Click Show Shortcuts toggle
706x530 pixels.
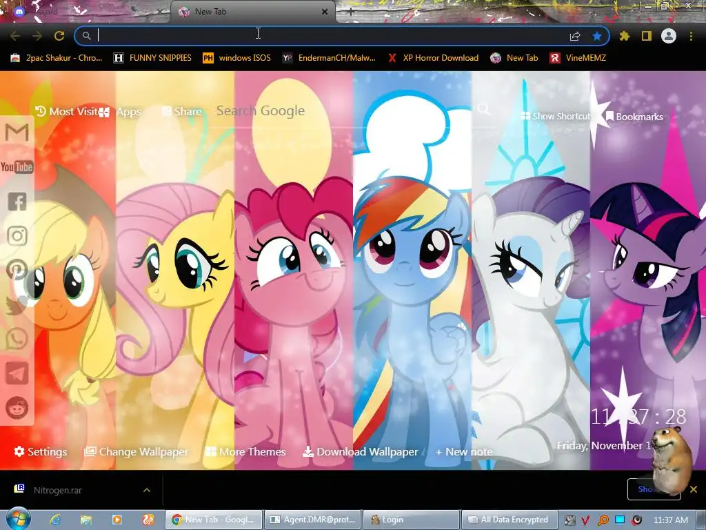[556, 116]
